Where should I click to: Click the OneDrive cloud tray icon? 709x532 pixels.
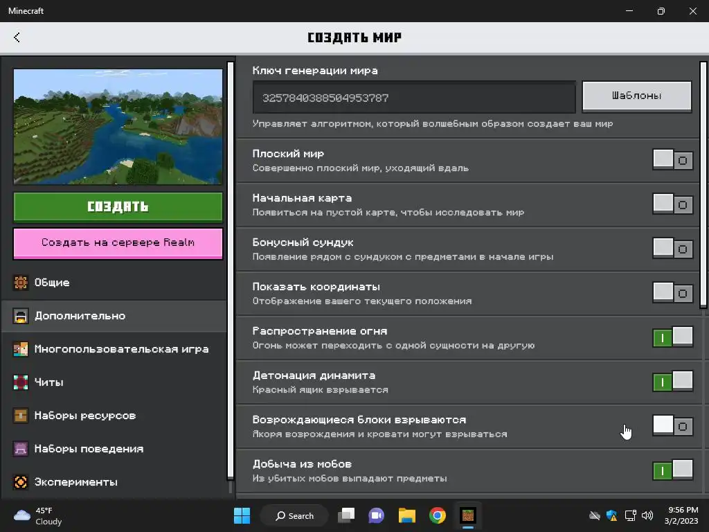click(595, 515)
